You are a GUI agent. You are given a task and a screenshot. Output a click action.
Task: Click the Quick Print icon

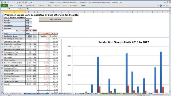click(x=26, y=2)
